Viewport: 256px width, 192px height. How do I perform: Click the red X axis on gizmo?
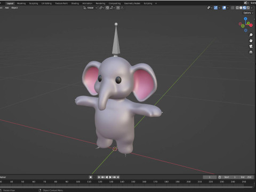(251, 25)
